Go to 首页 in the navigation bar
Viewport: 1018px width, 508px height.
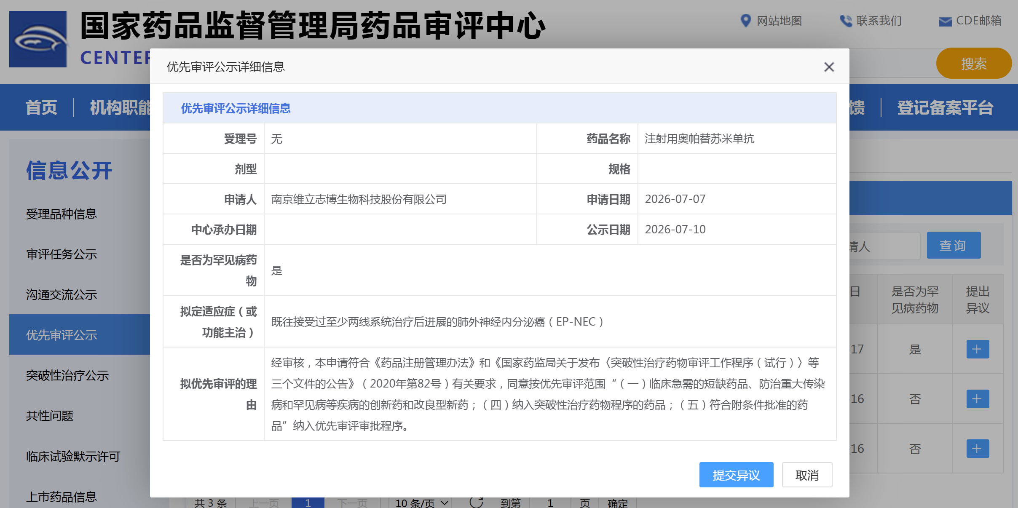tap(41, 107)
